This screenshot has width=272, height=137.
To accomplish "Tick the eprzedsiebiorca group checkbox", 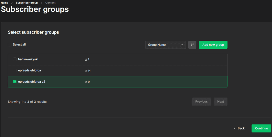I will point(15,70).
